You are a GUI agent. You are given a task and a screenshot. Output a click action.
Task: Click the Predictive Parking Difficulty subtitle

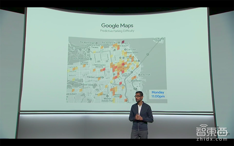117,31
